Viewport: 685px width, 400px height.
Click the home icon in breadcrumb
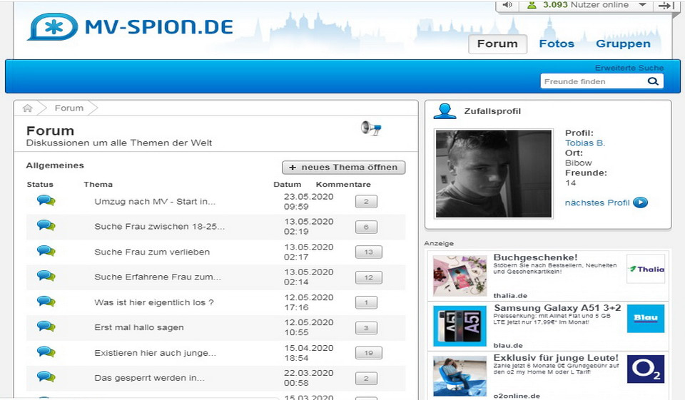[x=28, y=108]
